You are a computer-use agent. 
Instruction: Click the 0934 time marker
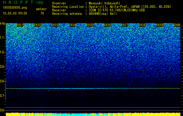click(72, 25)
